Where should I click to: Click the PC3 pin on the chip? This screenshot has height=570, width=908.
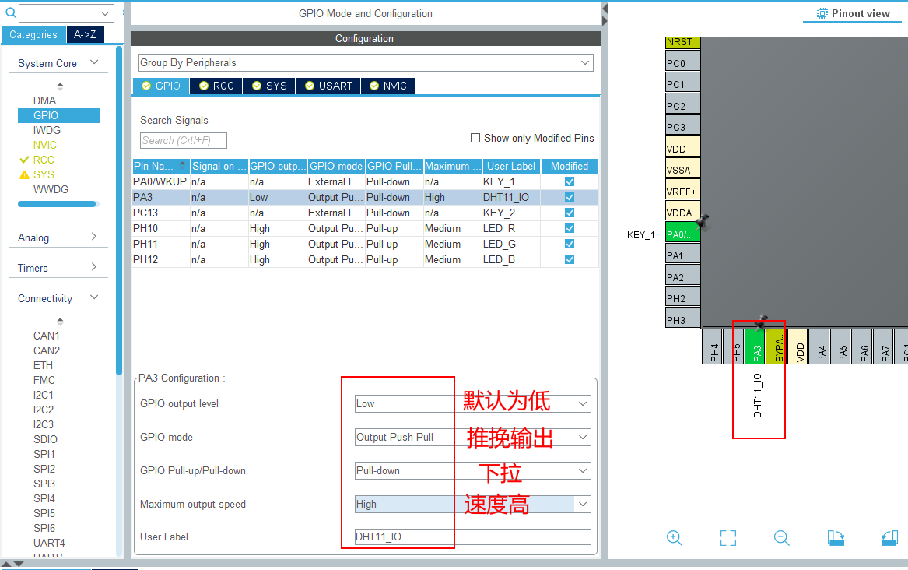(x=682, y=127)
